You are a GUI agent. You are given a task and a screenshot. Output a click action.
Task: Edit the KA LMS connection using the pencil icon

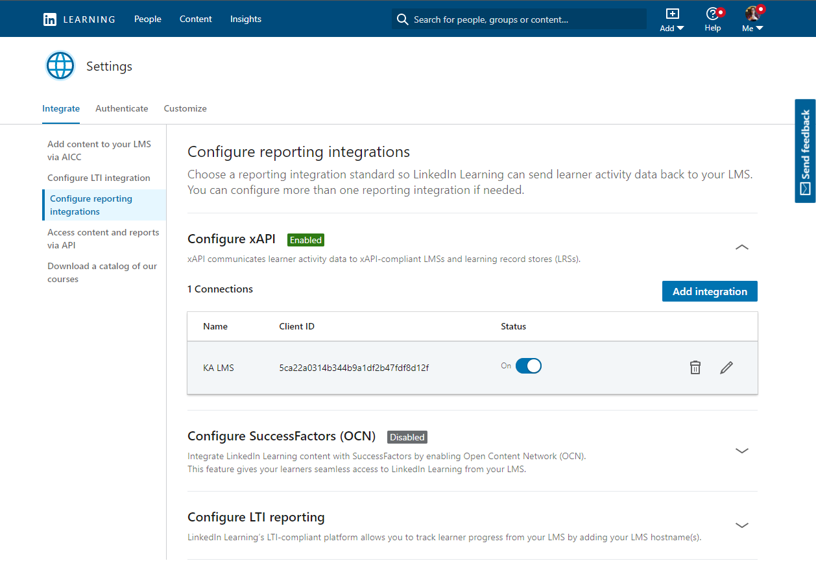tap(726, 367)
